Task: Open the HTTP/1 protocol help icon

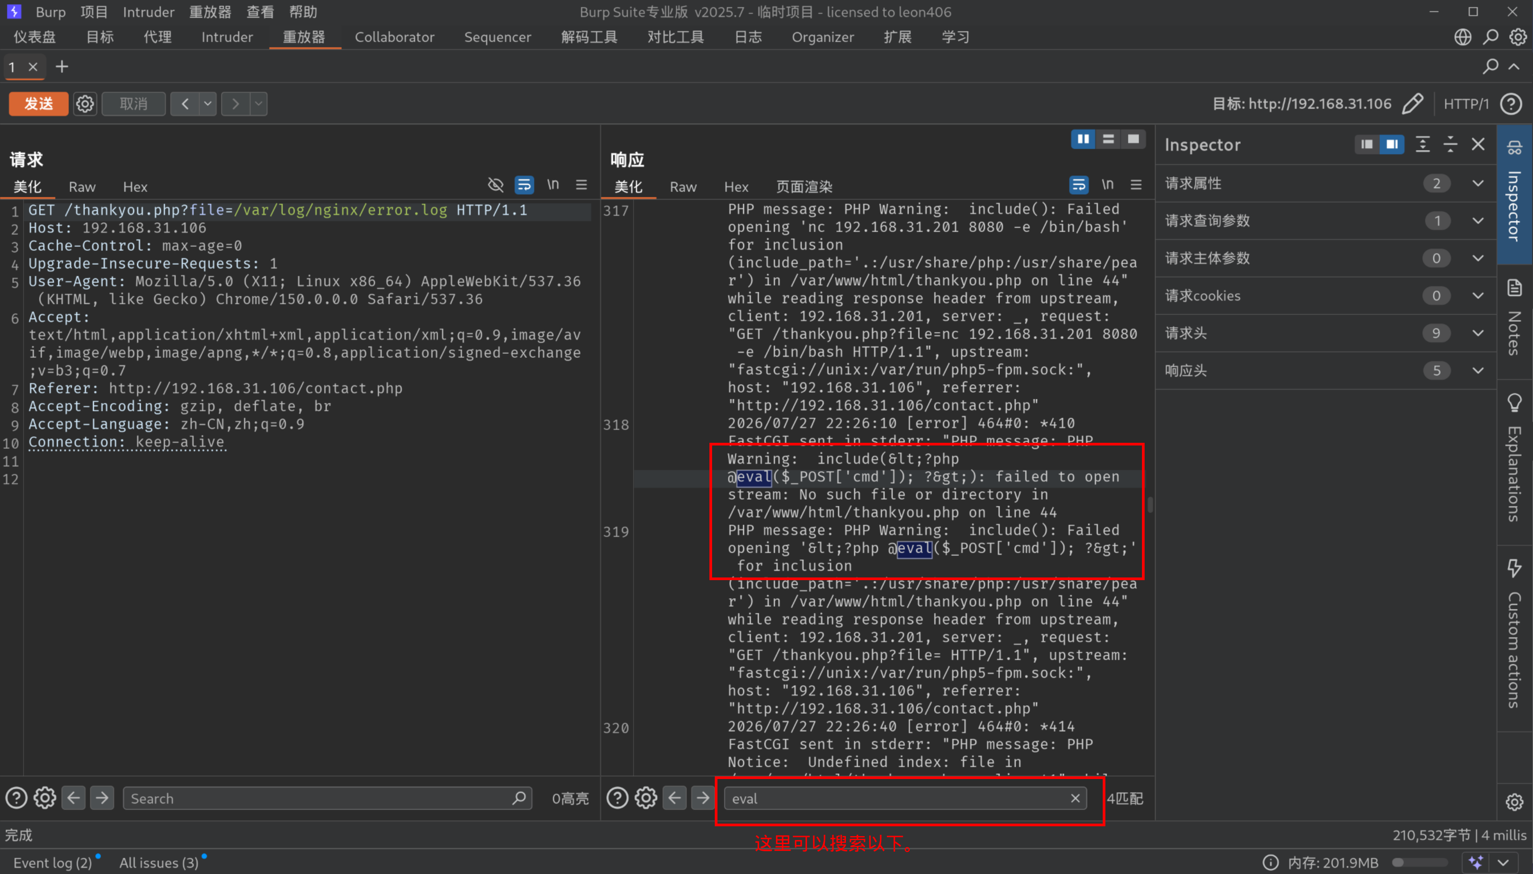Action: (x=1511, y=104)
